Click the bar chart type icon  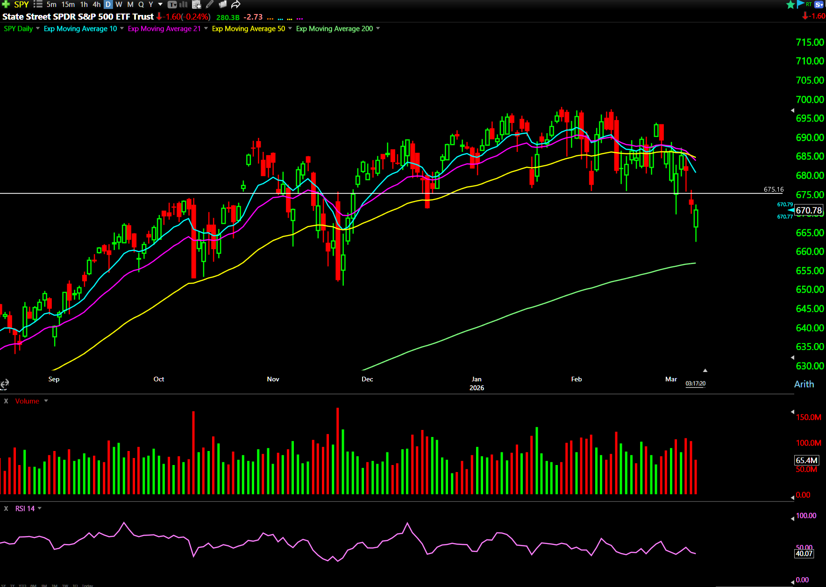[x=184, y=4]
